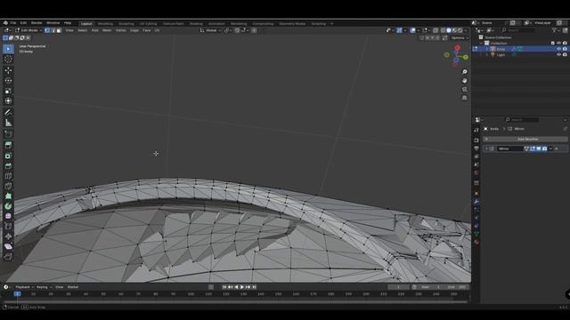This screenshot has width=570, height=320.
Task: Select the Extrude Region tool
Action: pos(8,145)
